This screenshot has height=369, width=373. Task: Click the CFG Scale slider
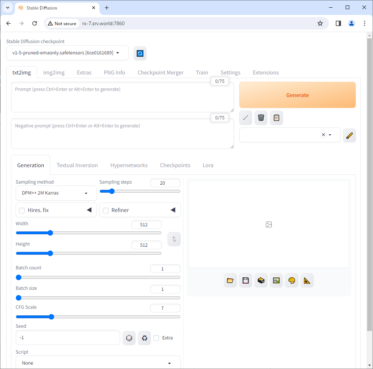coord(98,317)
